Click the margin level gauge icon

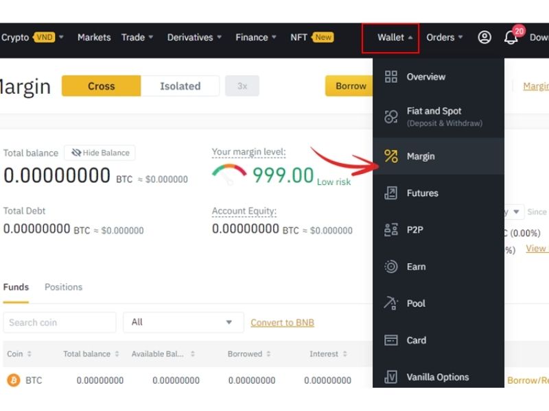point(229,174)
